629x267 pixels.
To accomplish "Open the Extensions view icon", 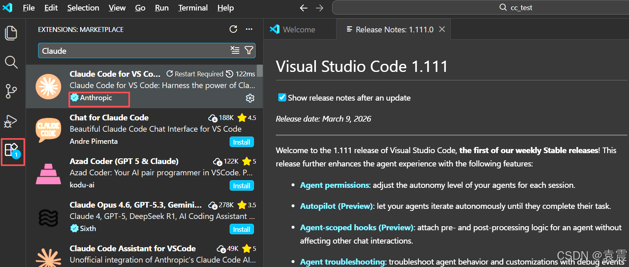I will 12,150.
